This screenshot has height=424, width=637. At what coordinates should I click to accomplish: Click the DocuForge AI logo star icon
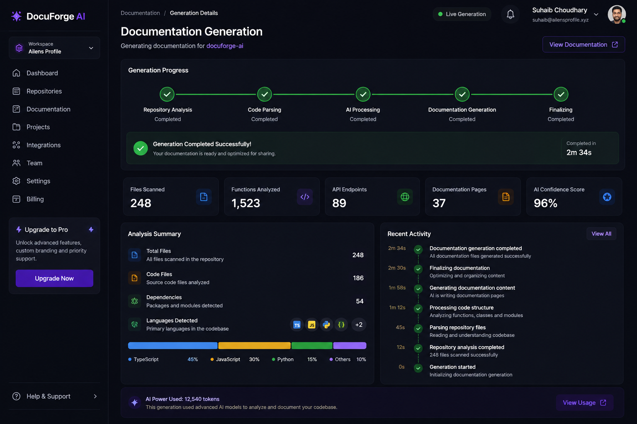16,16
